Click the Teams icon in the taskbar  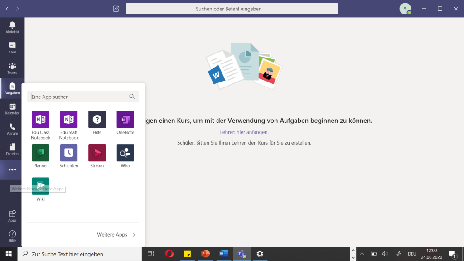(242, 254)
